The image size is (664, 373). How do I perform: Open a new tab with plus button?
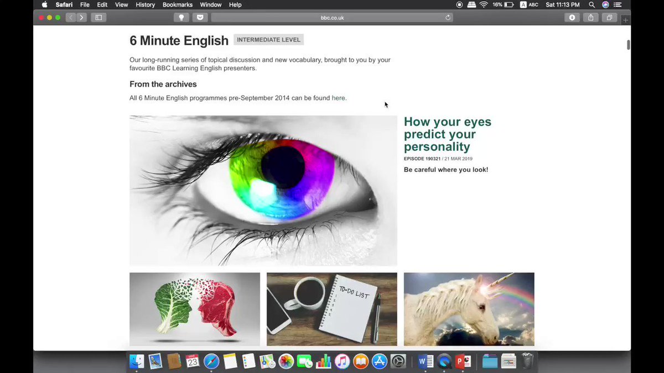coord(626,20)
